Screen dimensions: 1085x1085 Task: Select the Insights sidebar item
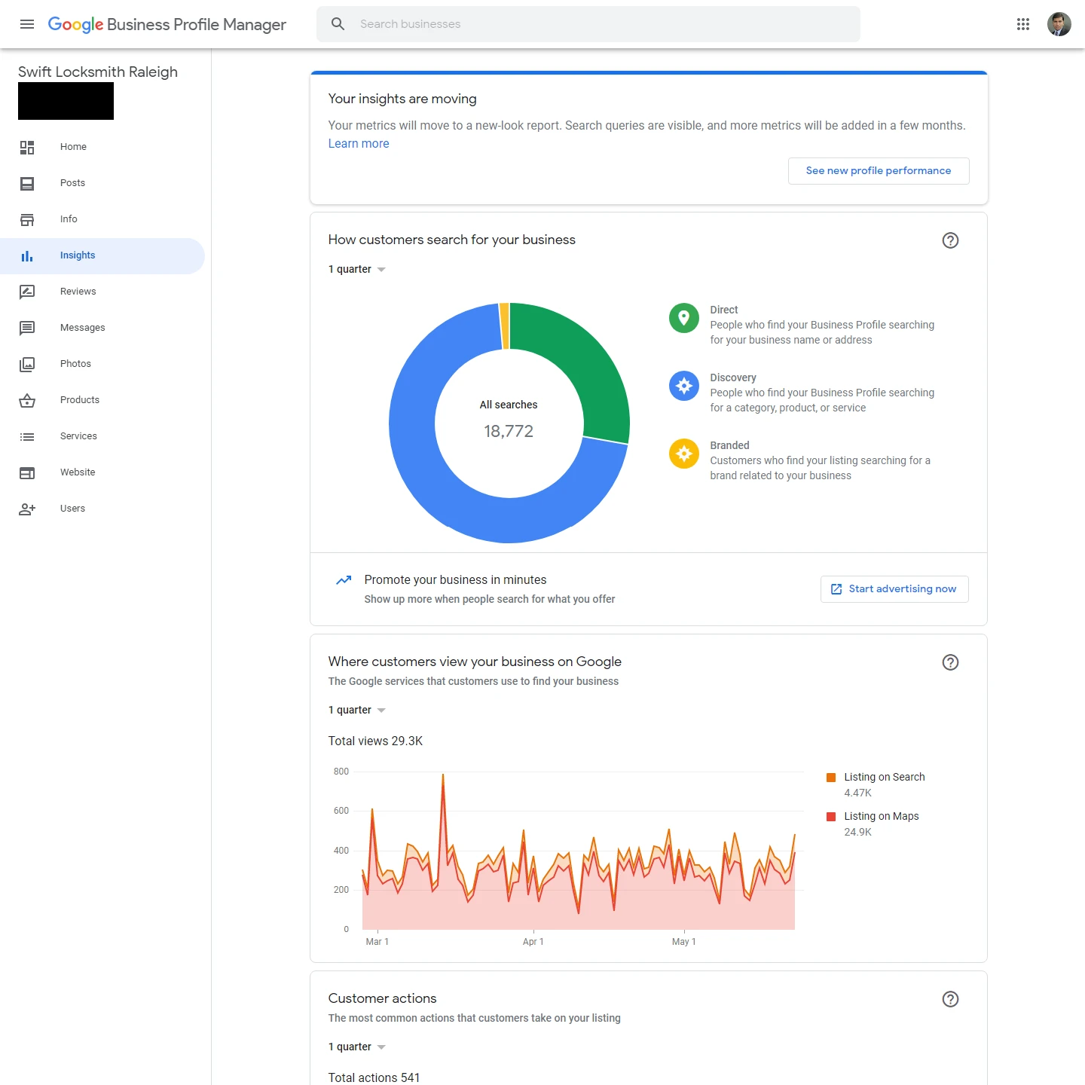pos(102,256)
